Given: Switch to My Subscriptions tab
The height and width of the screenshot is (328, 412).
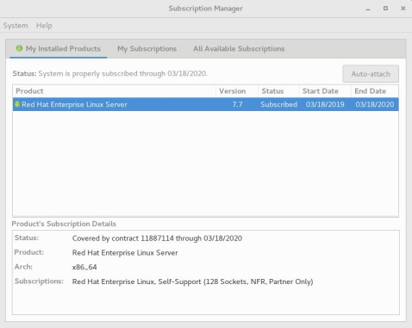Looking at the screenshot, I should (x=147, y=48).
